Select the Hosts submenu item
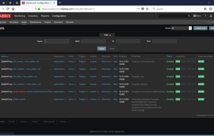214x136 pixels. pos(24,22)
